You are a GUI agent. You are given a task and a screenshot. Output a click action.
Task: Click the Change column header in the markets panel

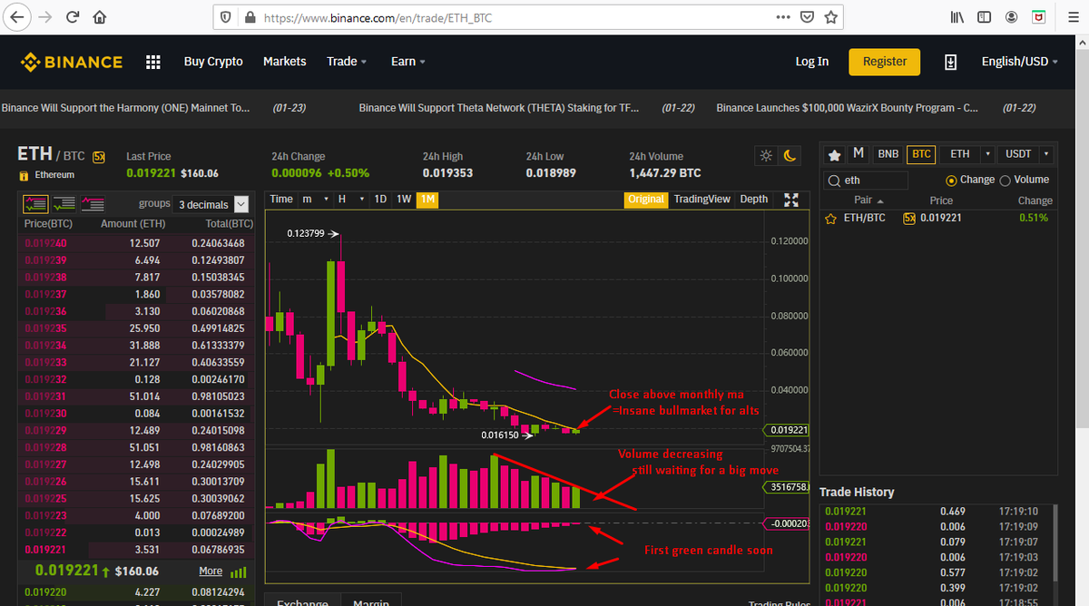(x=1035, y=200)
